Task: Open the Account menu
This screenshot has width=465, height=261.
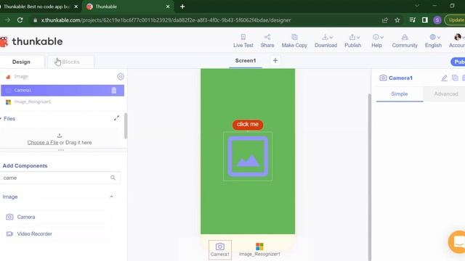Action: point(457,41)
